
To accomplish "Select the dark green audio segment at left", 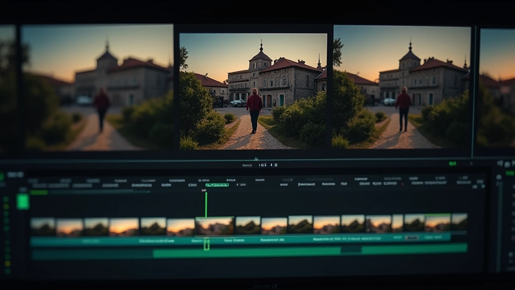I will [93, 254].
